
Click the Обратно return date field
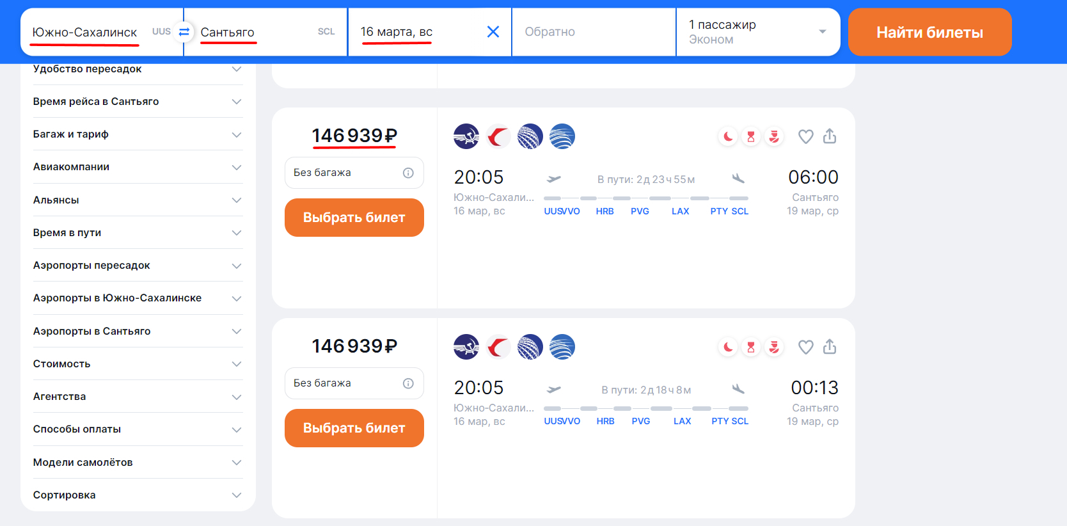(x=593, y=32)
